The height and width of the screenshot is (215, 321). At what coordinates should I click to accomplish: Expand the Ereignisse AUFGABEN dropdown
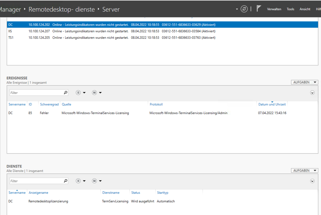coord(304,82)
